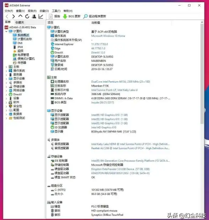Click the vertical scrollbar thumb
The width and height of the screenshot is (209, 220).
(202, 74)
